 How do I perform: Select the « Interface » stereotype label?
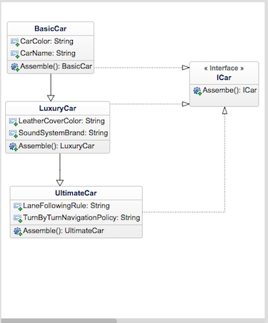224,68
